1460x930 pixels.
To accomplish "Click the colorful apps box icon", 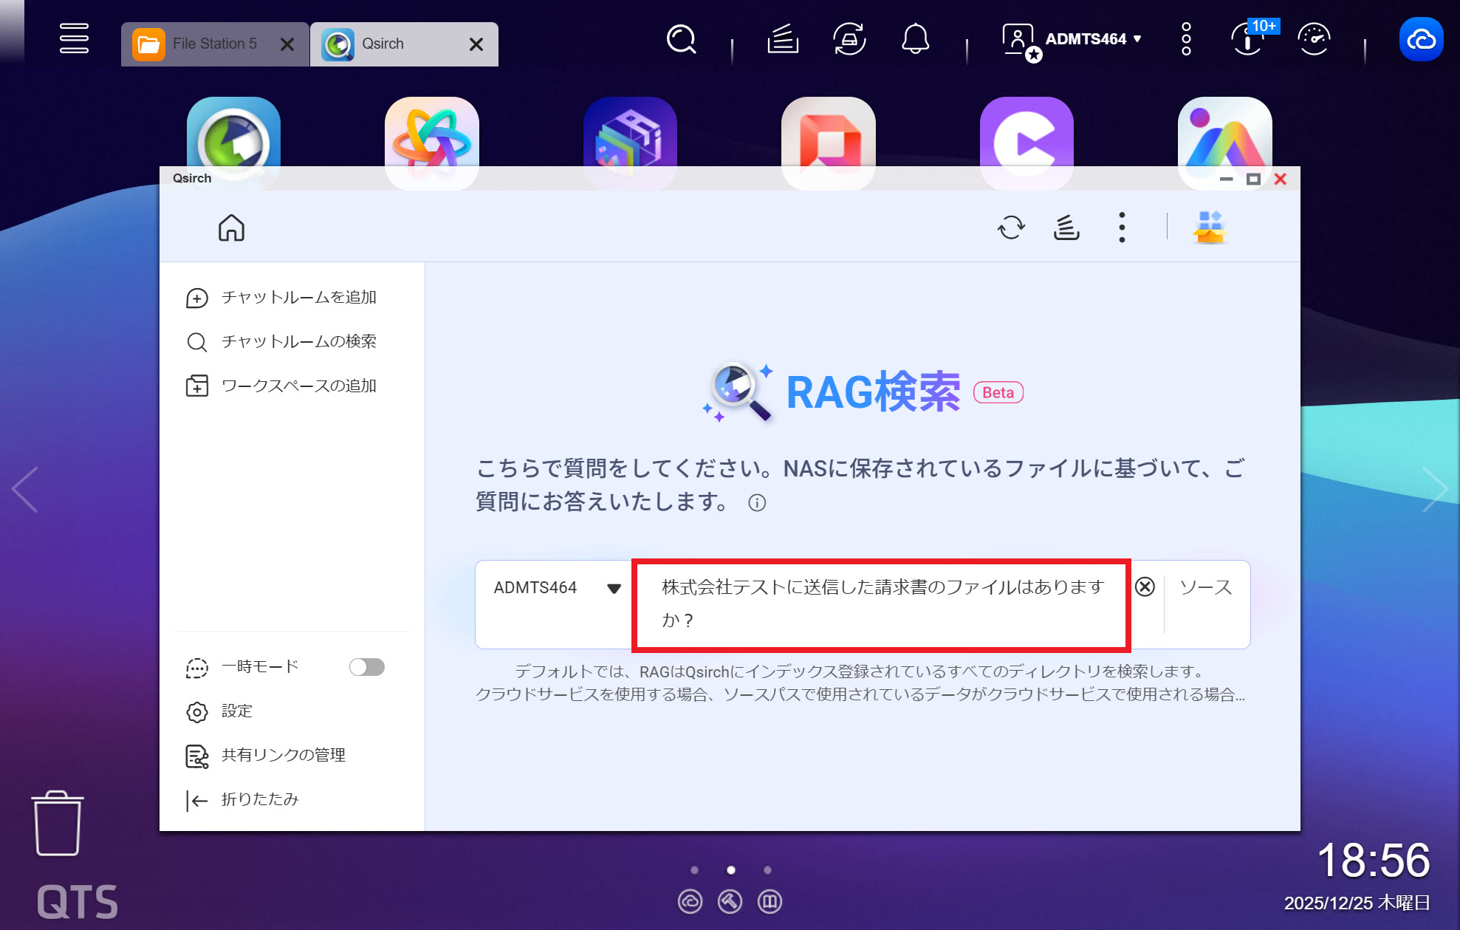I will [x=1209, y=228].
